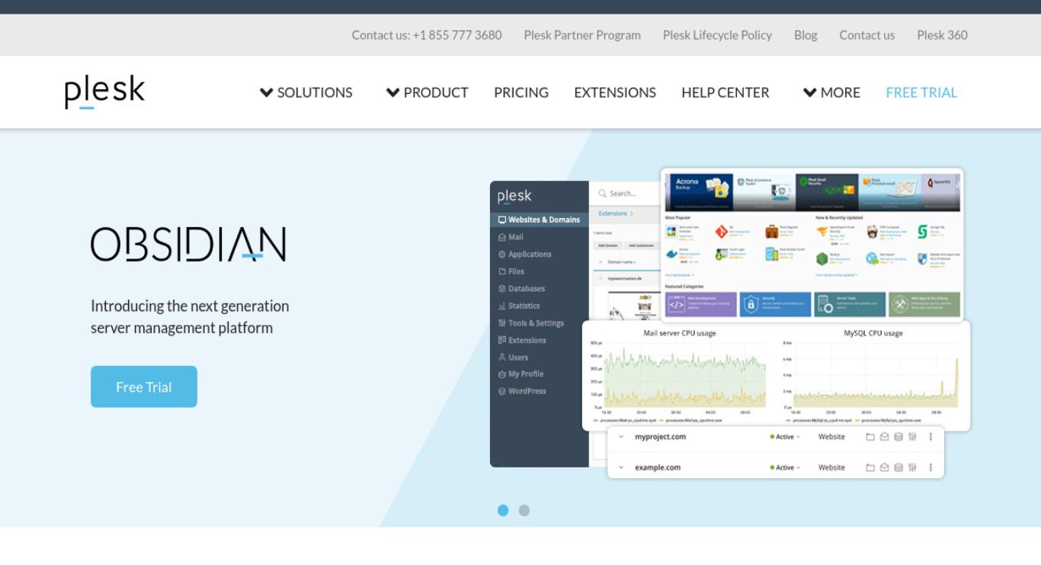Click the database icon for example.com
Image resolution: width=1041 pixels, height=565 pixels.
(x=898, y=467)
